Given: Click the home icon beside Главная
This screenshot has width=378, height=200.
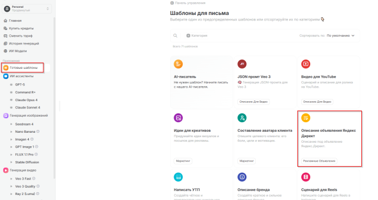Looking at the screenshot, I should point(6,21).
